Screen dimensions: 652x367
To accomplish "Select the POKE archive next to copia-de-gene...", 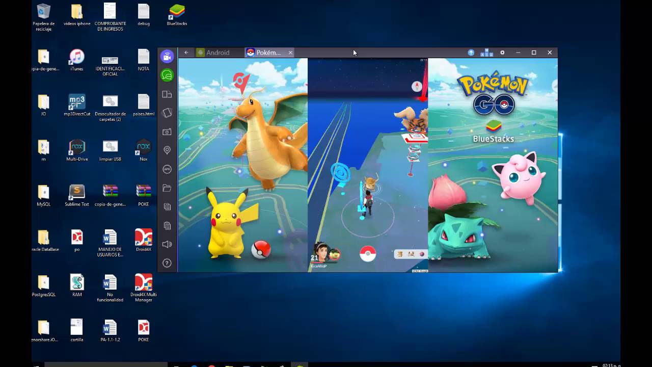I will click(144, 195).
